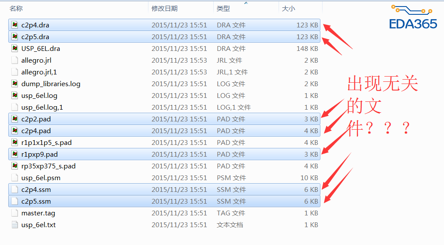Image resolution: width=444 pixels, height=245 pixels.
Task: Click the usp_6el.log file icon
Action: tap(15, 95)
